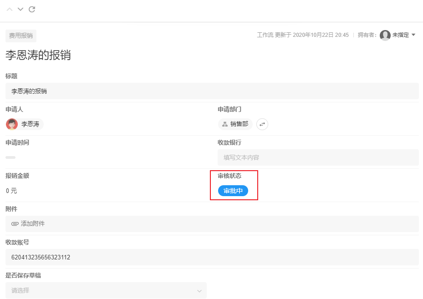Click the 费用报销 category tag

point(21,36)
